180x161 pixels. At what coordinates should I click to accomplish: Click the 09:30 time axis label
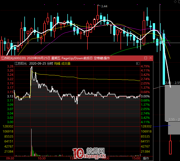10,158
